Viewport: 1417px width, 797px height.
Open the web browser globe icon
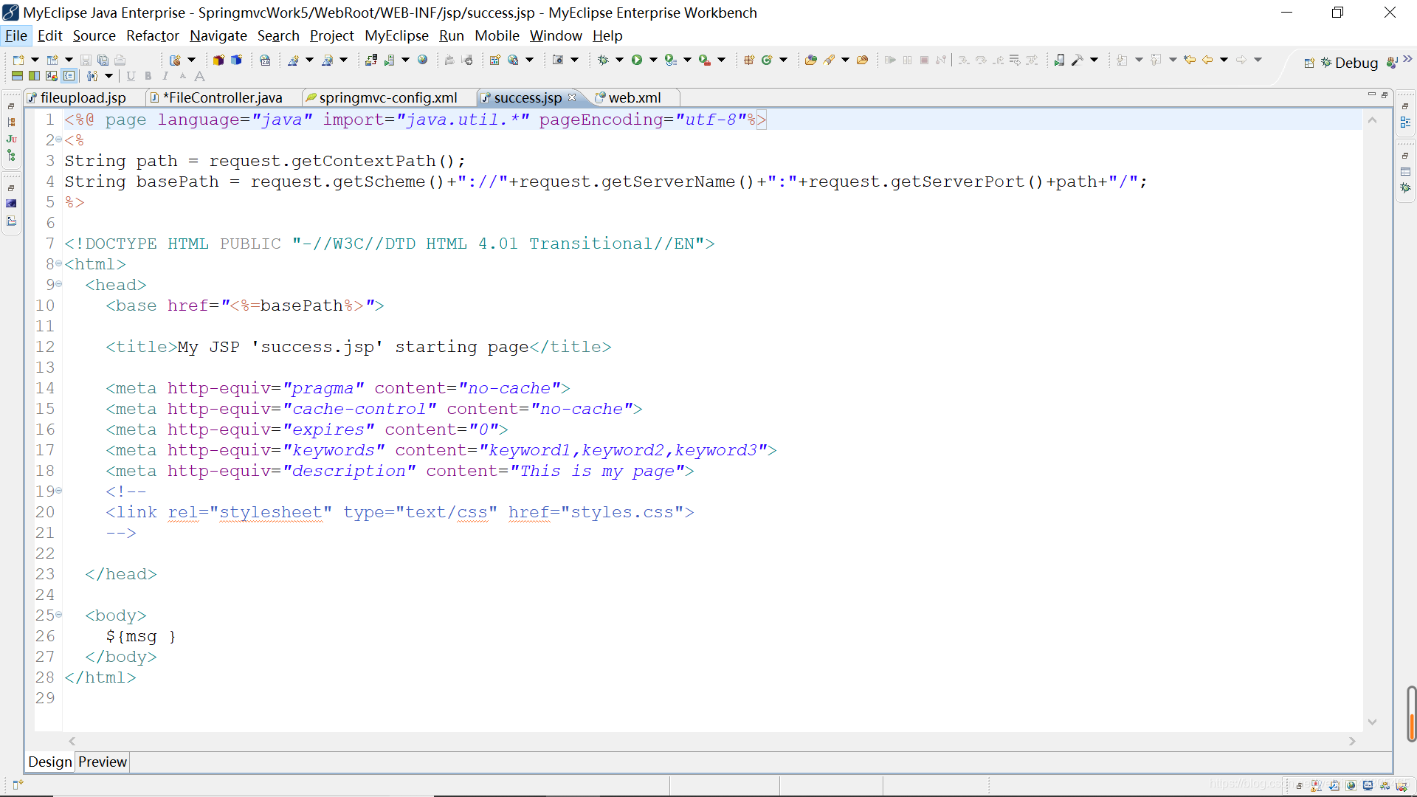pyautogui.click(x=423, y=60)
